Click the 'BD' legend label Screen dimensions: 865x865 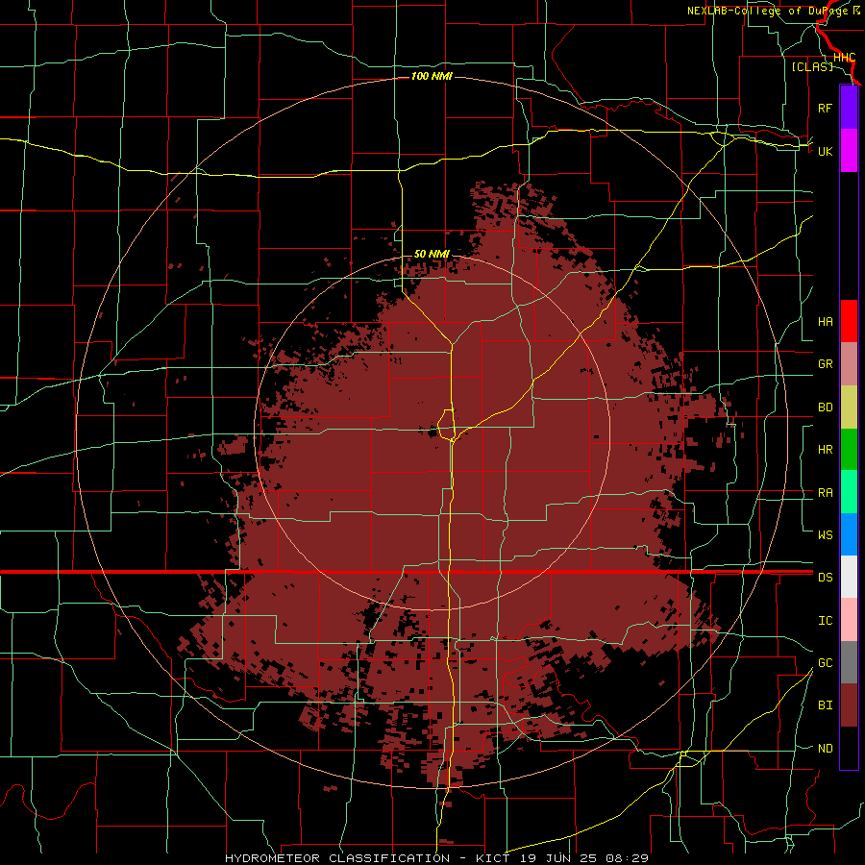825,408
